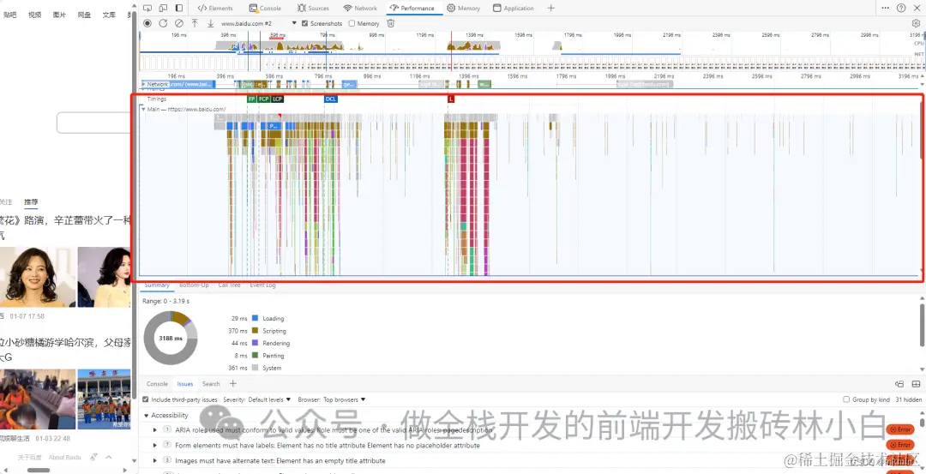Open the Sources tab

pyautogui.click(x=314, y=9)
